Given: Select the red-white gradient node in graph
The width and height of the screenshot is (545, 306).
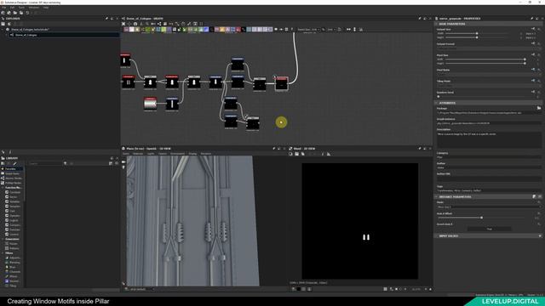Looking at the screenshot, I should [150, 104].
